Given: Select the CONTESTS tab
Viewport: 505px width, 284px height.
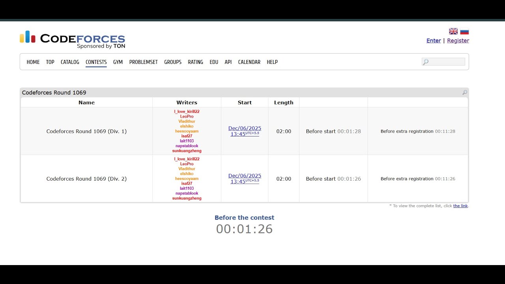Looking at the screenshot, I should (x=96, y=62).
